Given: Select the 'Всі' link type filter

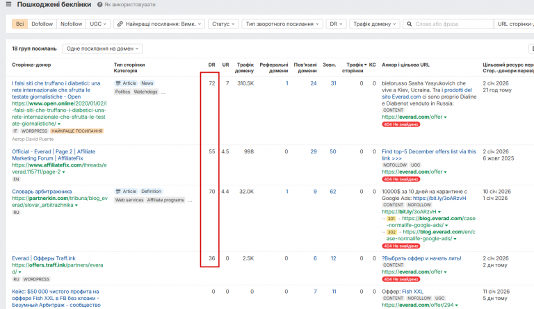Looking at the screenshot, I should (x=20, y=24).
